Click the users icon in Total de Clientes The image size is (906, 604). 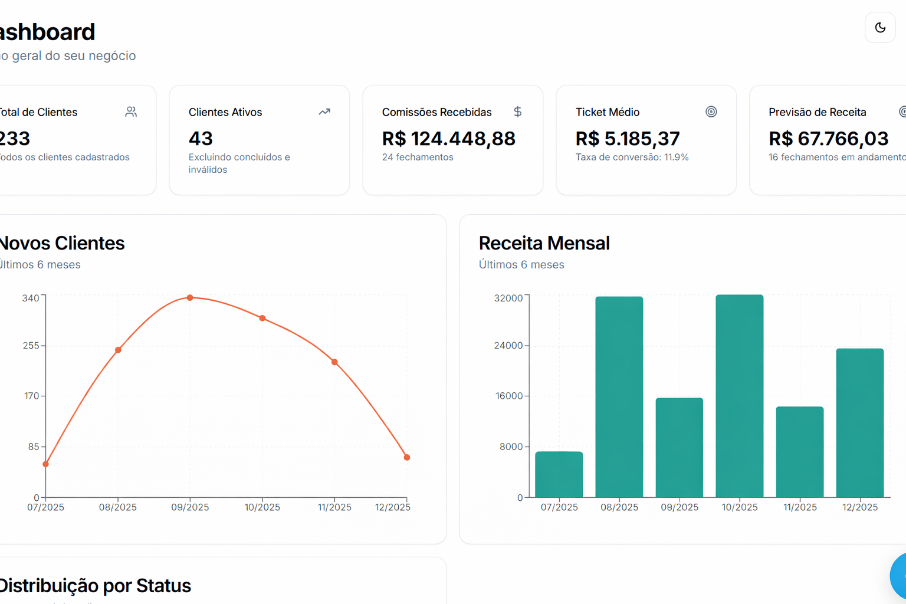(x=131, y=112)
